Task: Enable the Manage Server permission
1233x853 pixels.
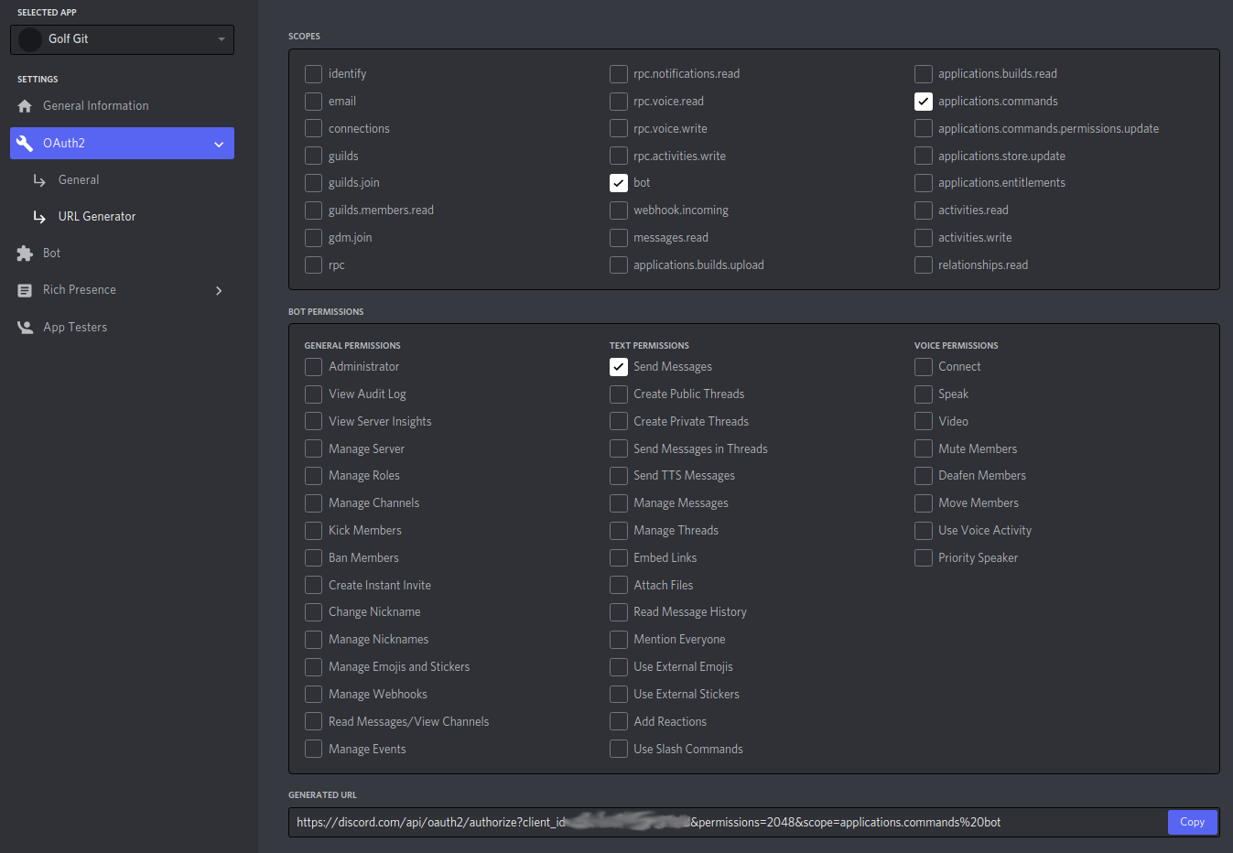Action: [x=314, y=448]
